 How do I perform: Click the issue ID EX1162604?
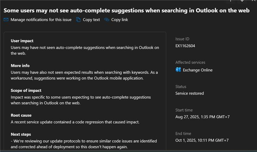tap(185, 46)
